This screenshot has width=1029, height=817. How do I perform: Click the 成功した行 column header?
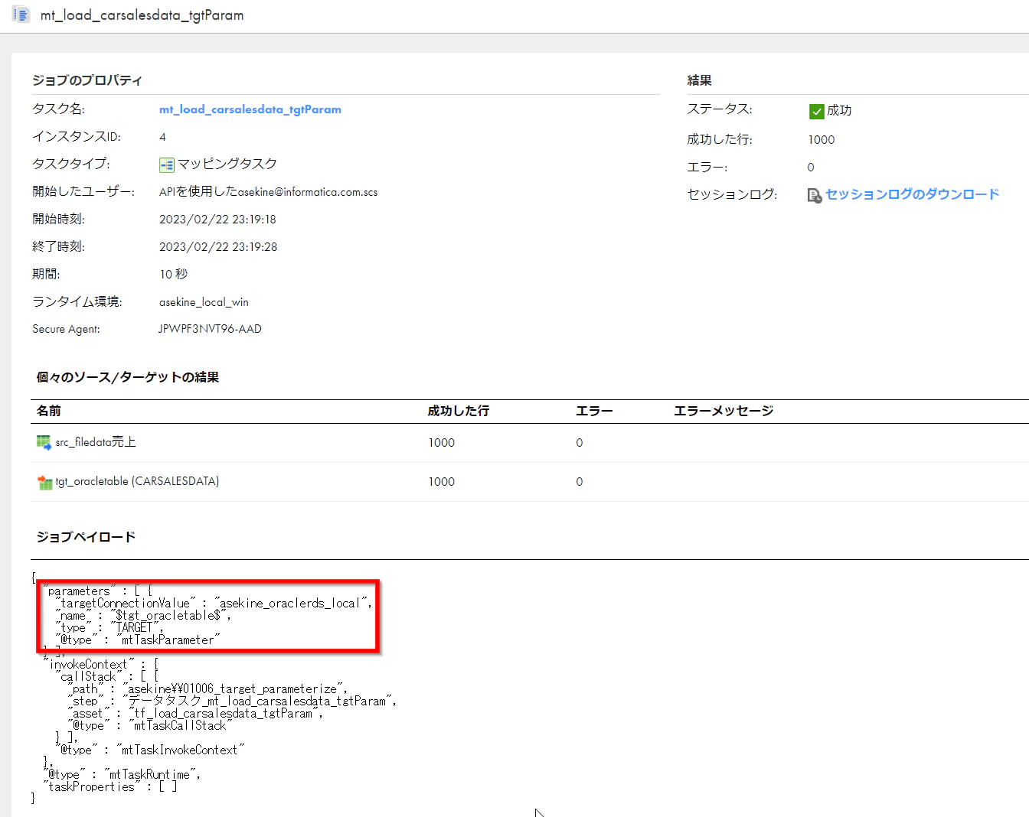(458, 411)
